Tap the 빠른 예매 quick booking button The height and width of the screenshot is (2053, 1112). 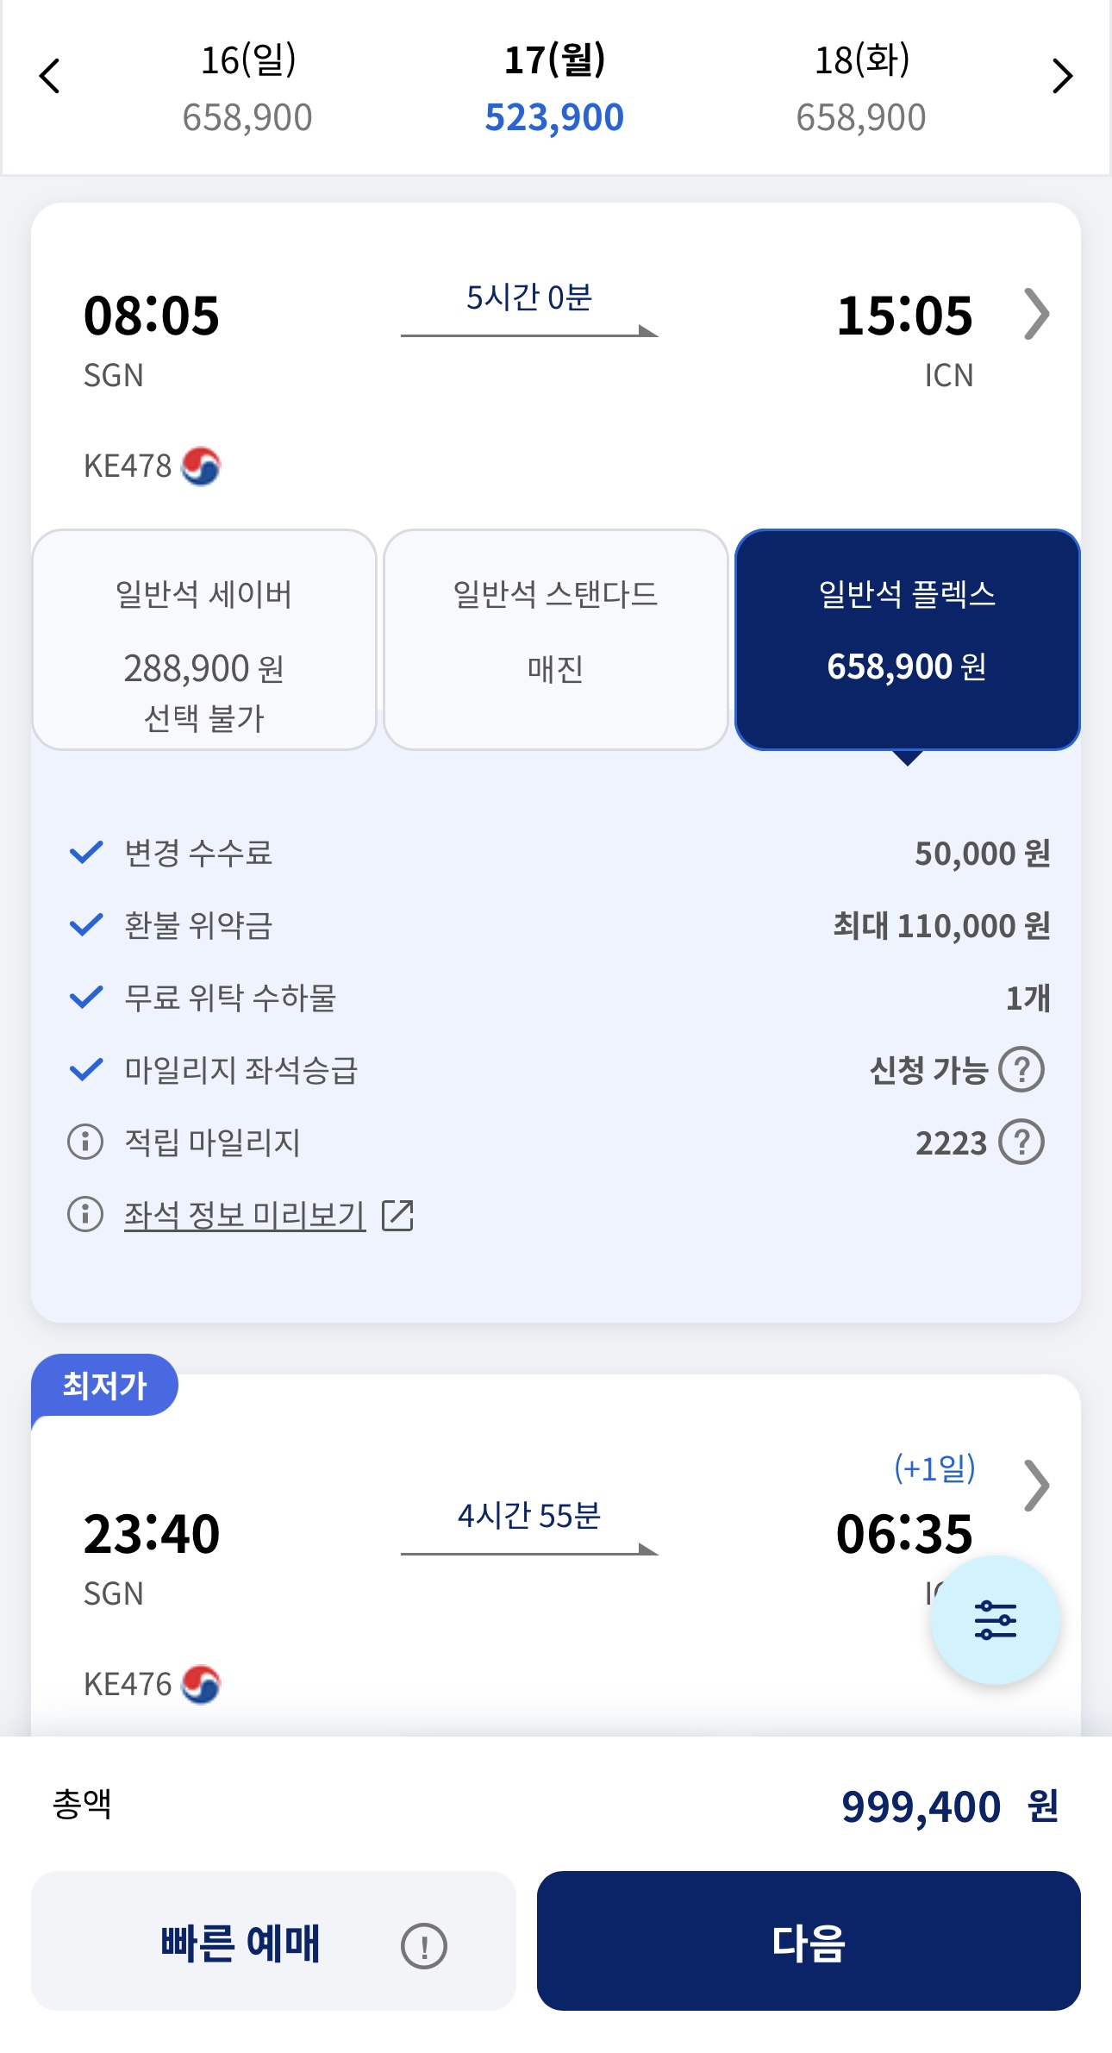click(x=241, y=1942)
